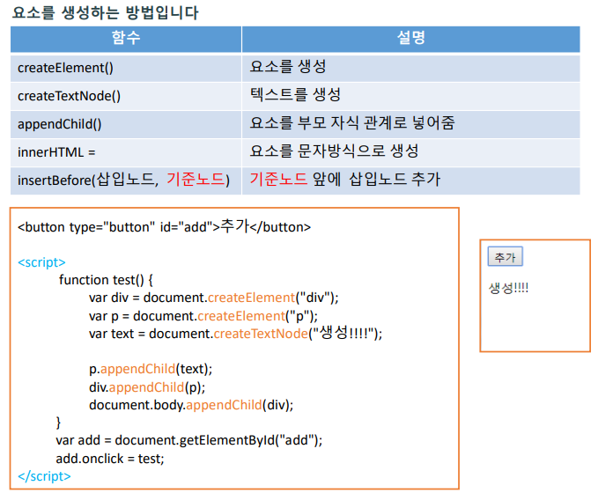
Task: Click the var p = document.createElement("p") line
Action: 203,316
